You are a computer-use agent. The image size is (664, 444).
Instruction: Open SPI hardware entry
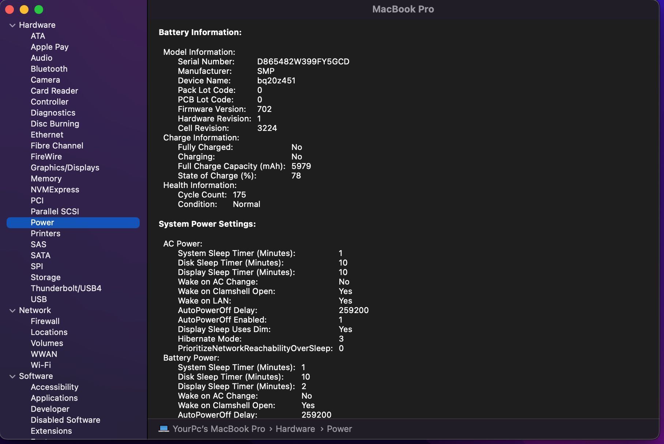tap(37, 266)
